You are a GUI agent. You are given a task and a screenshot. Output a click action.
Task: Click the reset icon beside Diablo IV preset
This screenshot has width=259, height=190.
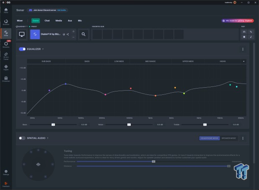pyautogui.click(x=64, y=34)
